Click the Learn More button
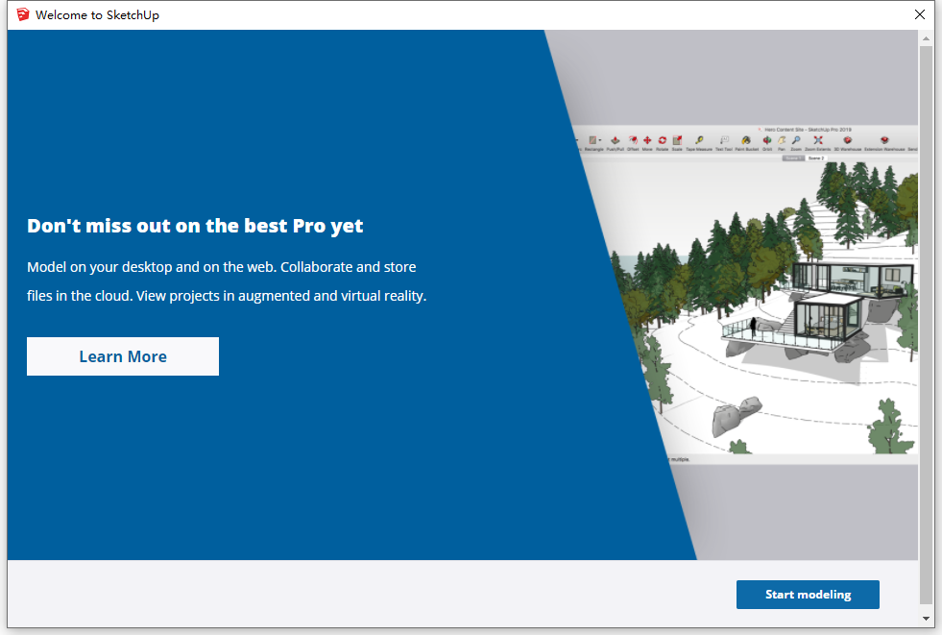This screenshot has width=942, height=635. 123,356
